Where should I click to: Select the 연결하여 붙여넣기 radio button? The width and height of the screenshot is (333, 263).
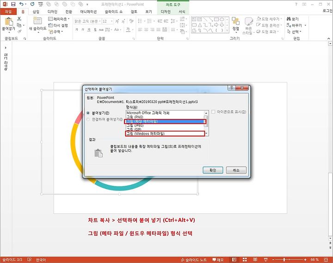[88, 120]
